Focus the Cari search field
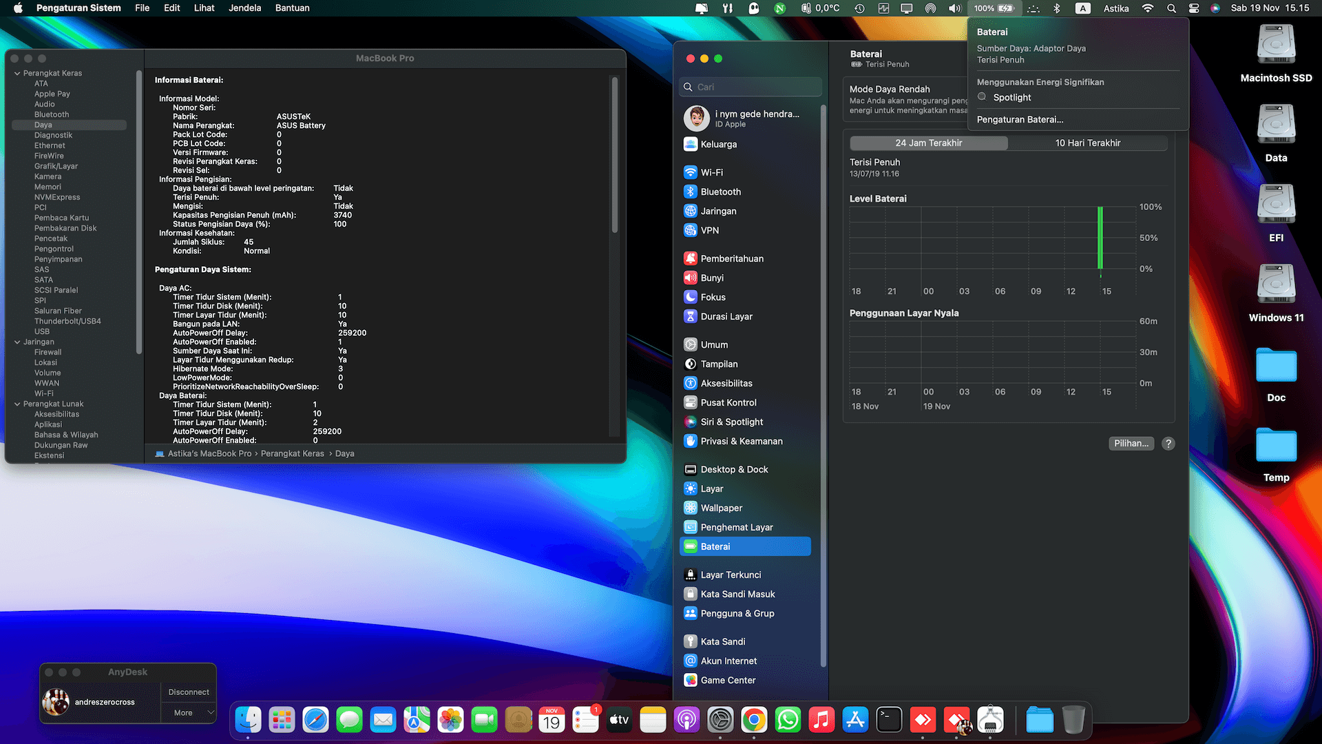The image size is (1322, 744). [751, 87]
